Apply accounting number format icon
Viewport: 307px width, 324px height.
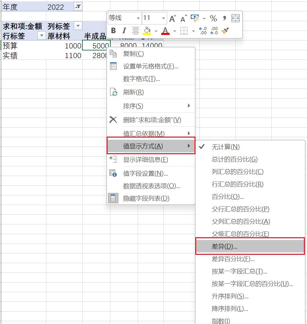195,18
